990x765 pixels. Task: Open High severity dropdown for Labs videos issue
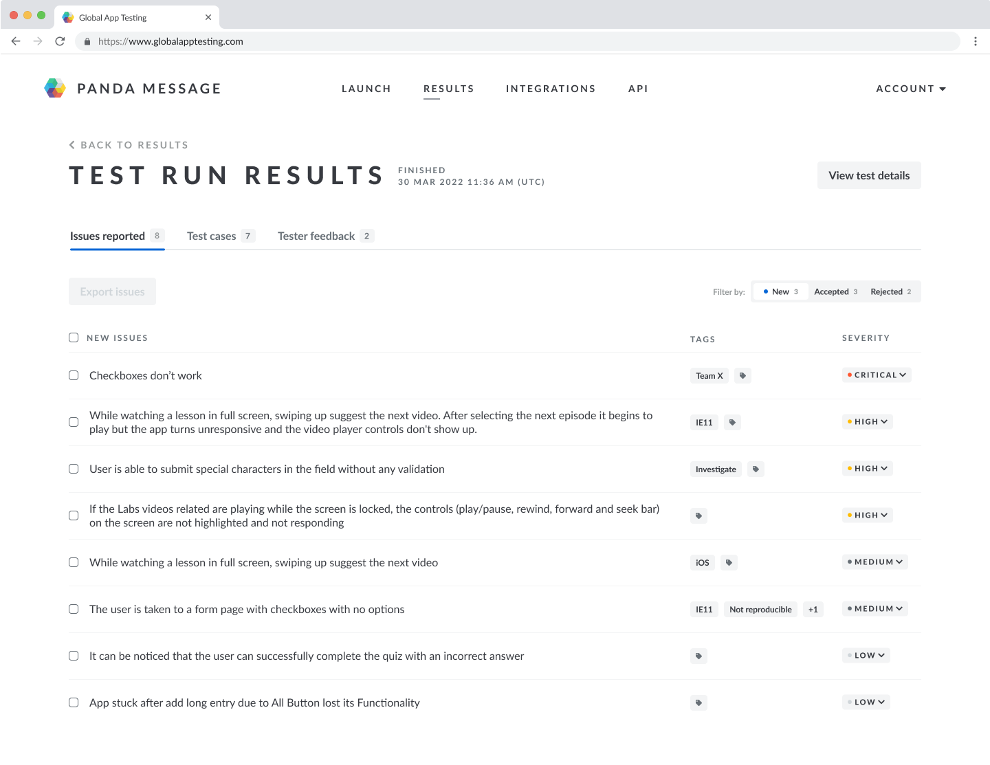coord(868,515)
